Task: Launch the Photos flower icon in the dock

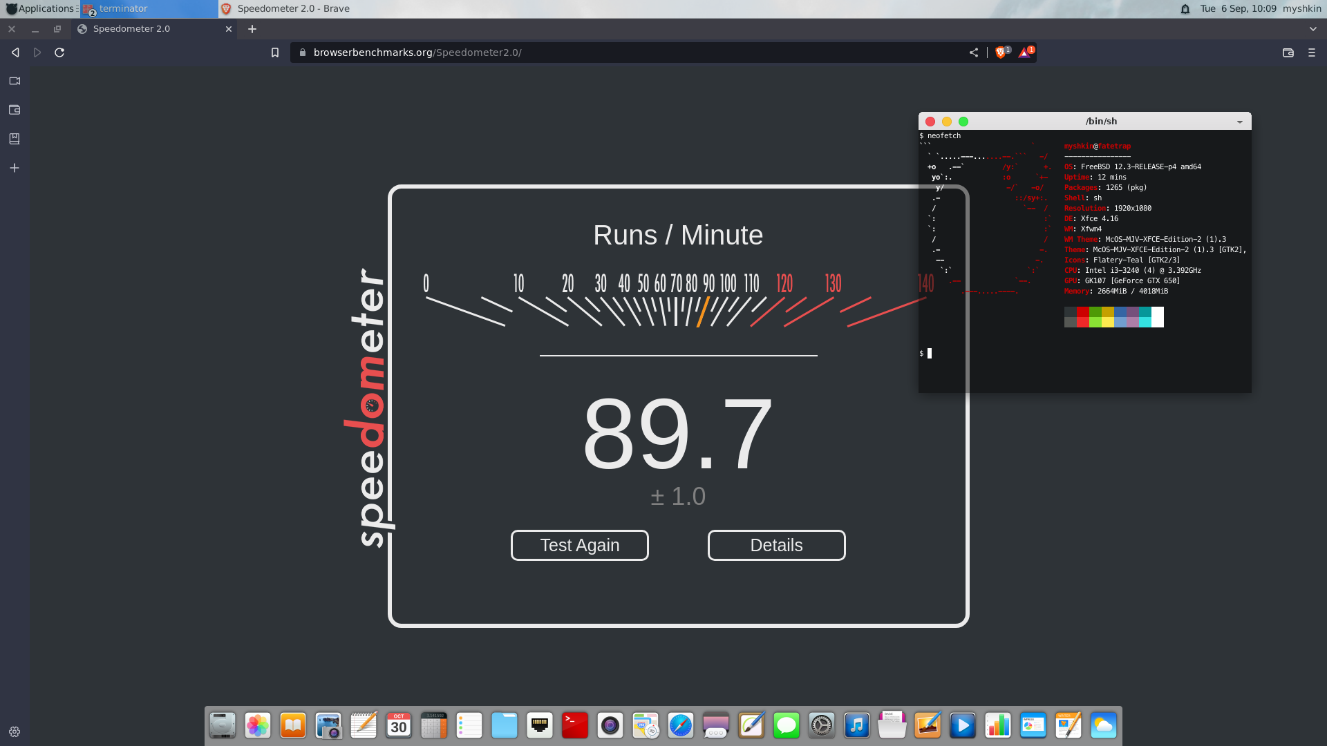Action: coord(258,725)
